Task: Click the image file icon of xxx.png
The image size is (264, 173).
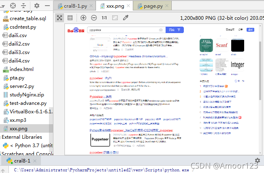Action: (x=6, y=129)
